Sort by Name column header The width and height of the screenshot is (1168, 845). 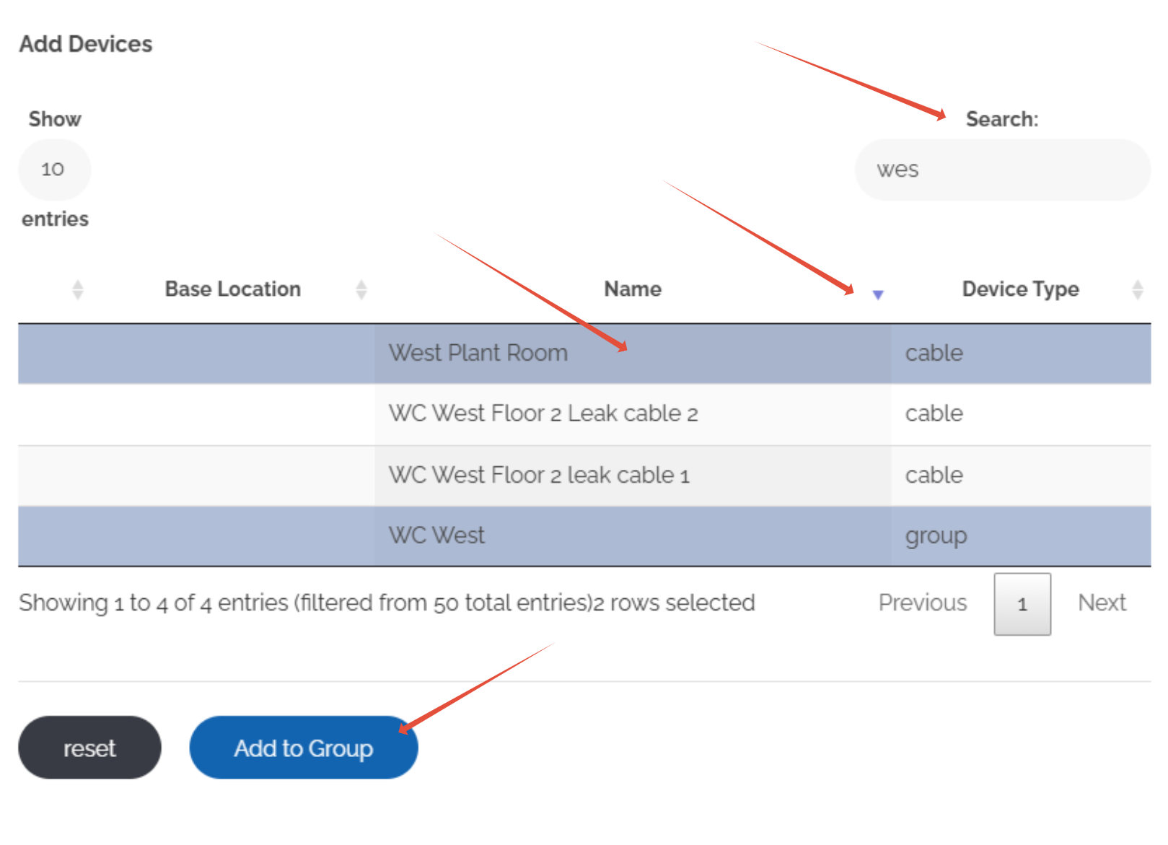click(x=632, y=289)
